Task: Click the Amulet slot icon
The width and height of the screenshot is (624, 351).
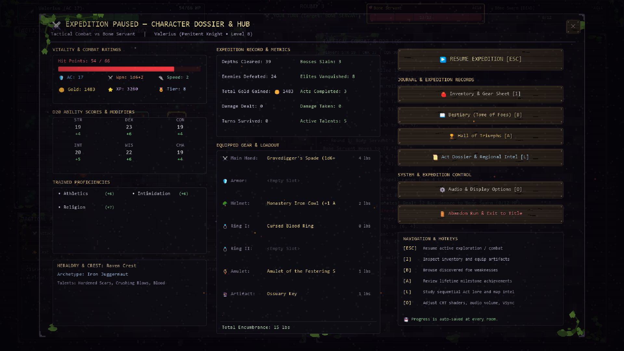Action: (x=225, y=271)
